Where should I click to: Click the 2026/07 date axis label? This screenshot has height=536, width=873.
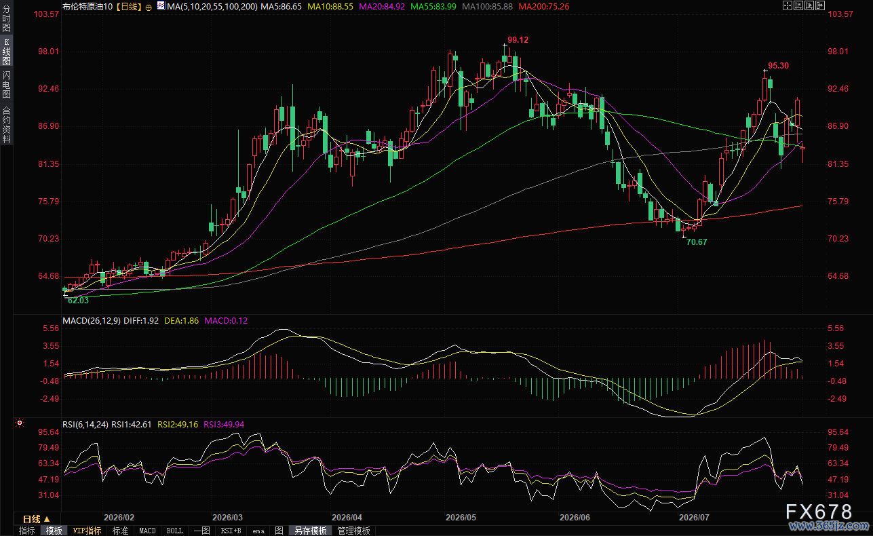[x=694, y=517]
